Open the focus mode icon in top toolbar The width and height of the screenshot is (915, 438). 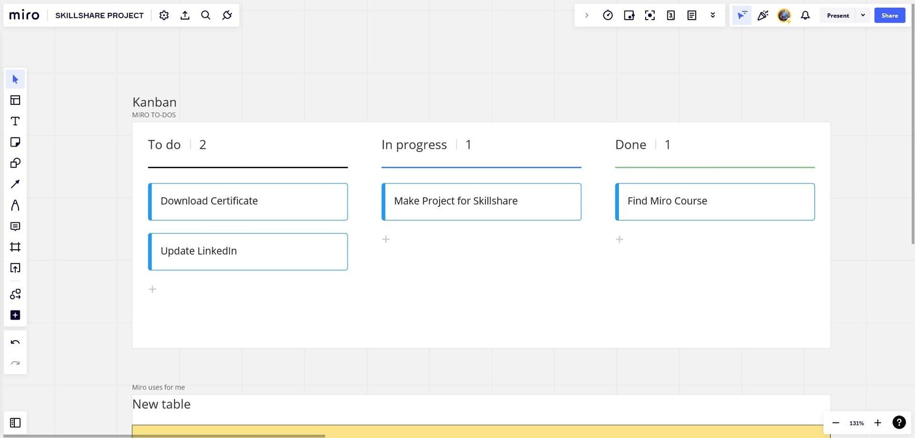(x=650, y=15)
